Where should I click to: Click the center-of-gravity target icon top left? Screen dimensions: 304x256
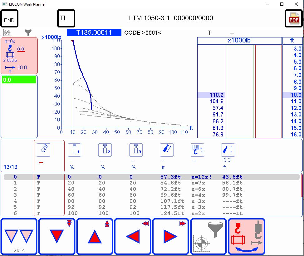(7, 32)
